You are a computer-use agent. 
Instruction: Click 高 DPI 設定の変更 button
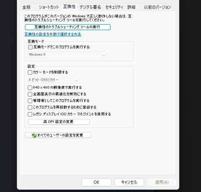pyautogui.click(x=59, y=122)
